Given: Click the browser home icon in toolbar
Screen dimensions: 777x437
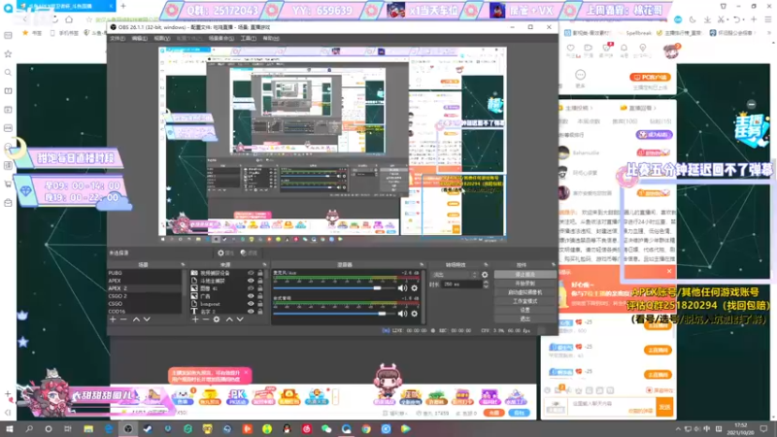Looking at the screenshot, I should coord(69,19).
